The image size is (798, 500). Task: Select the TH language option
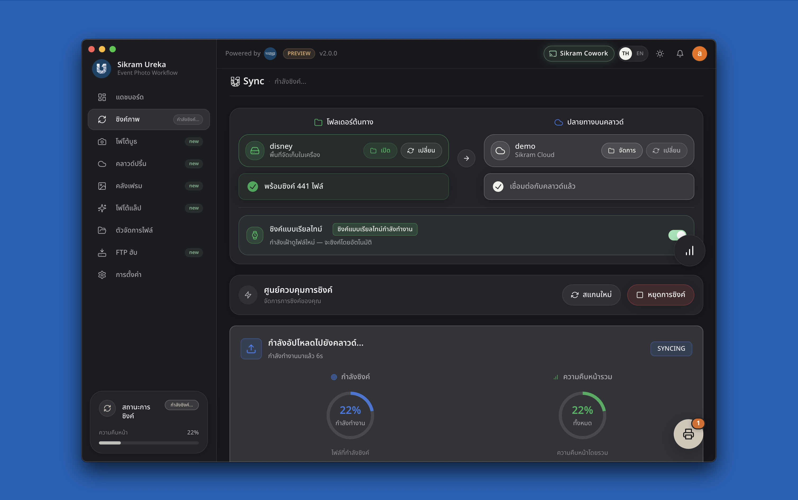coord(625,54)
